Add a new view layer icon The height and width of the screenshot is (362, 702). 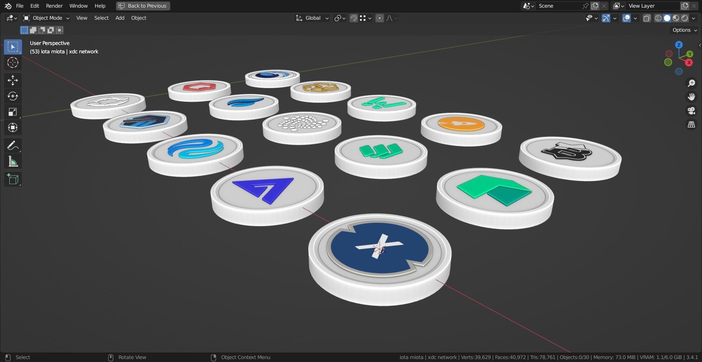pyautogui.click(x=684, y=6)
